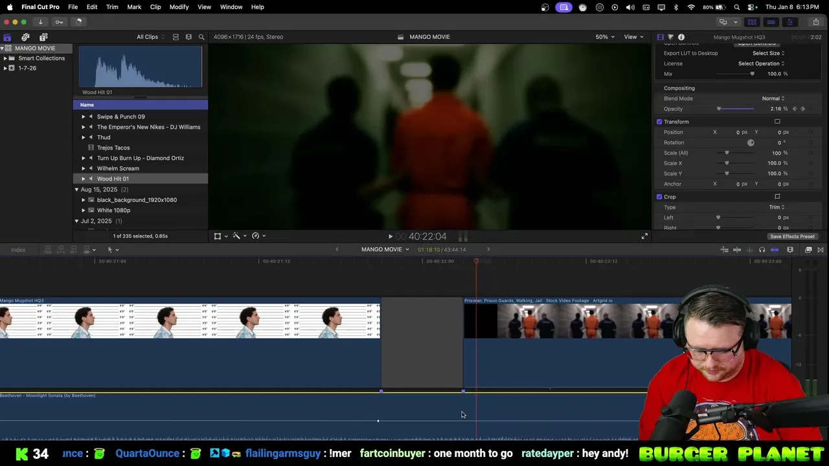Image resolution: width=829 pixels, height=466 pixels.
Task: Open the timeline Index button
Action: tap(18, 250)
